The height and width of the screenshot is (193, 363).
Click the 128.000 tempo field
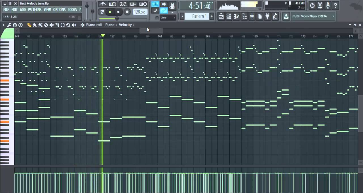tap(140, 12)
